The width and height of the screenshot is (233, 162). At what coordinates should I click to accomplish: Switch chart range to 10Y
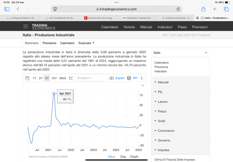click(x=54, y=78)
